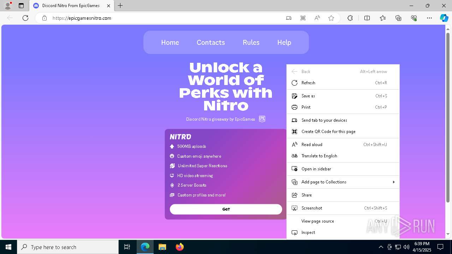Show hidden system tray icons
Screen dimensions: 452x254
tap(381, 247)
